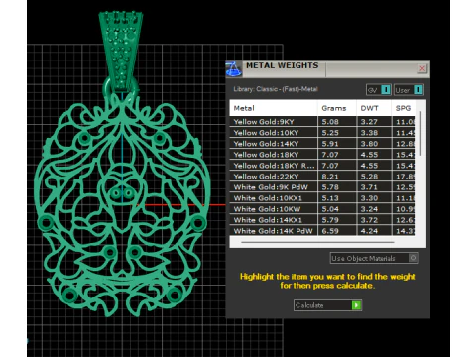Click the vertical scrollbar of metals list
The image size is (476, 357).
420,134
